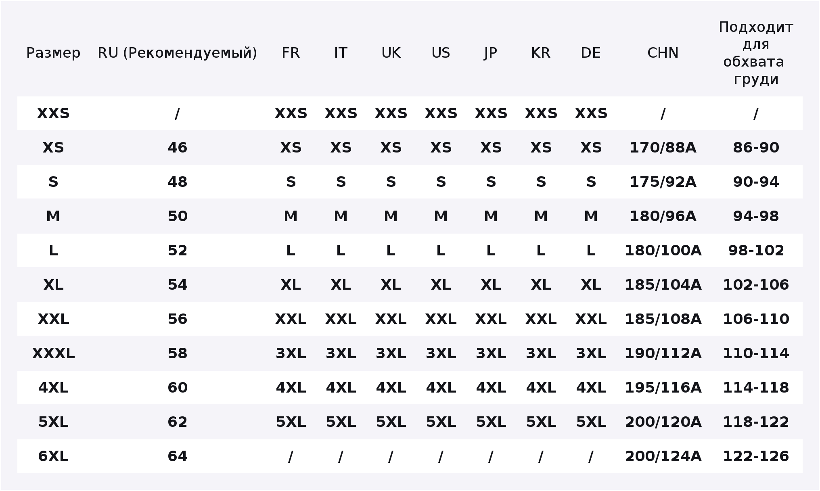Click chest range 122-126 cell
This screenshot has width=820, height=491.
756,456
